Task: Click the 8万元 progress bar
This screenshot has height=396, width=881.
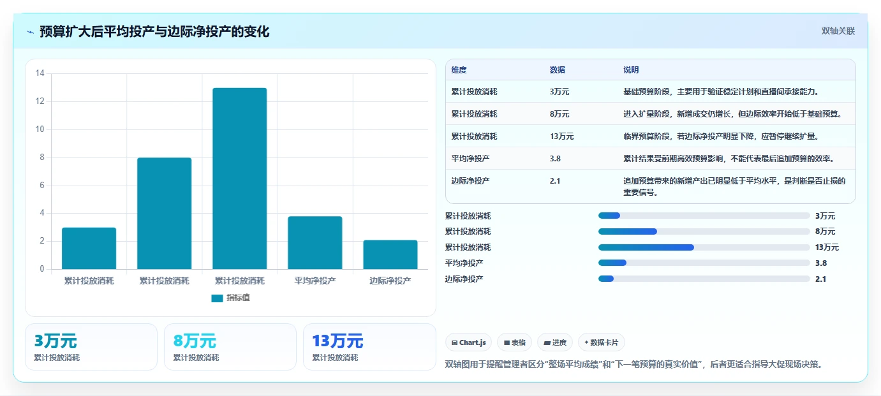Action: (704, 231)
